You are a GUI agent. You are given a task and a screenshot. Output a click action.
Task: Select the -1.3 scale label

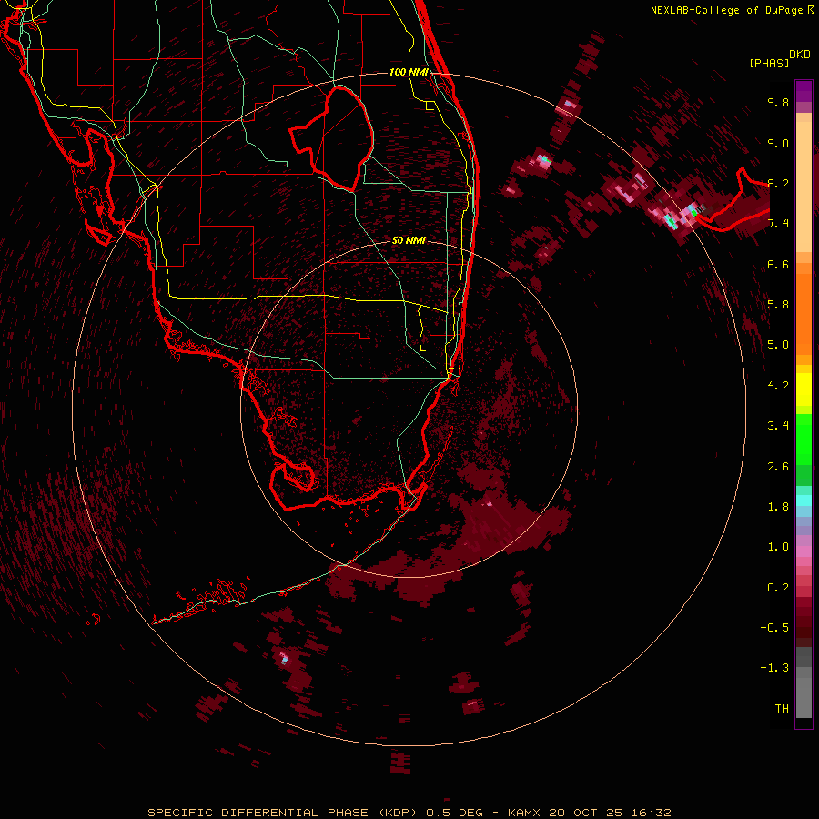pos(774,668)
